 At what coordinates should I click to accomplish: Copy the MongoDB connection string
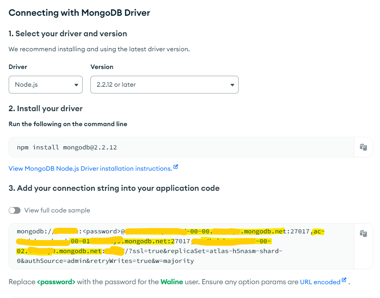point(363,233)
